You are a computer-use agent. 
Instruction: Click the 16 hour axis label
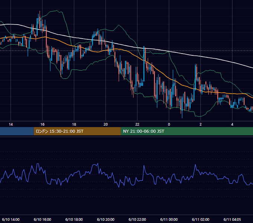(42, 125)
